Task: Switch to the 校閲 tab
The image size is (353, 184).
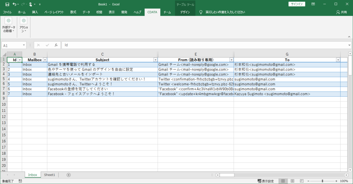Action: pos(99,12)
